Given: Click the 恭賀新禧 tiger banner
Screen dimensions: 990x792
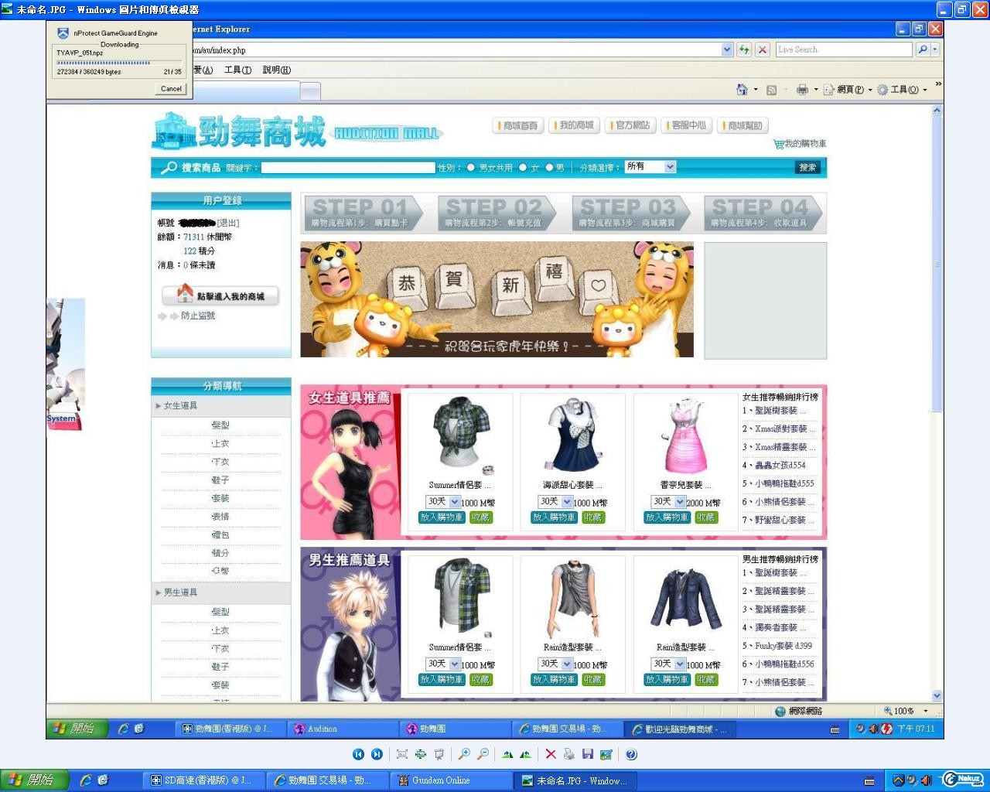Looking at the screenshot, I should (497, 299).
